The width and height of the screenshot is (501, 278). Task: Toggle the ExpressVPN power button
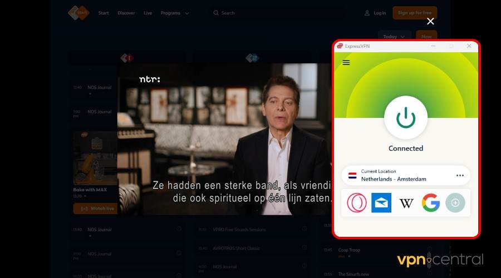[406, 118]
